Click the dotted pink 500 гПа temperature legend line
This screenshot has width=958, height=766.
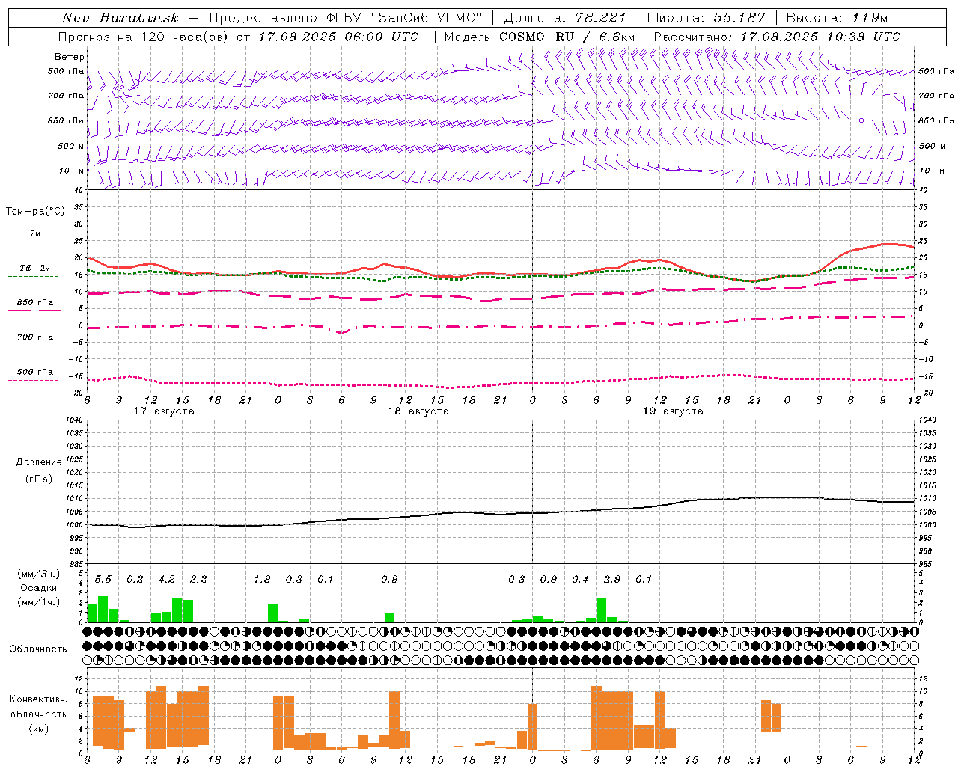point(33,380)
